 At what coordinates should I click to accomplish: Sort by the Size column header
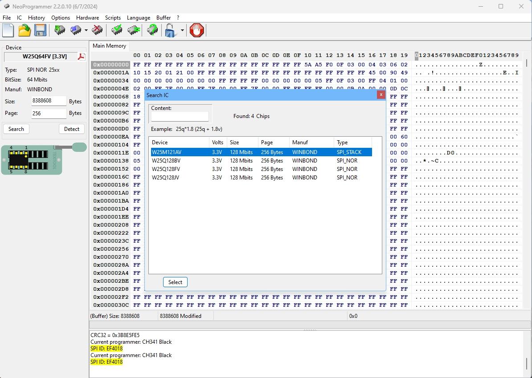pyautogui.click(x=242, y=142)
